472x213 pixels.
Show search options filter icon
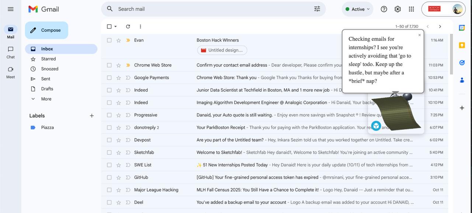(317, 9)
